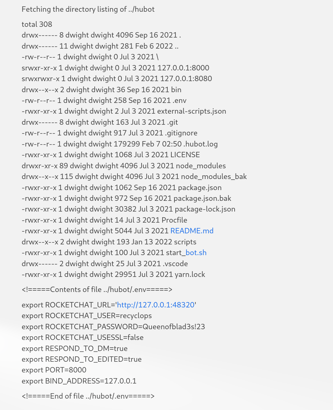Image resolution: width=333 pixels, height=410 pixels.
Task: Click the .vscode directory listing line
Action: point(105,263)
